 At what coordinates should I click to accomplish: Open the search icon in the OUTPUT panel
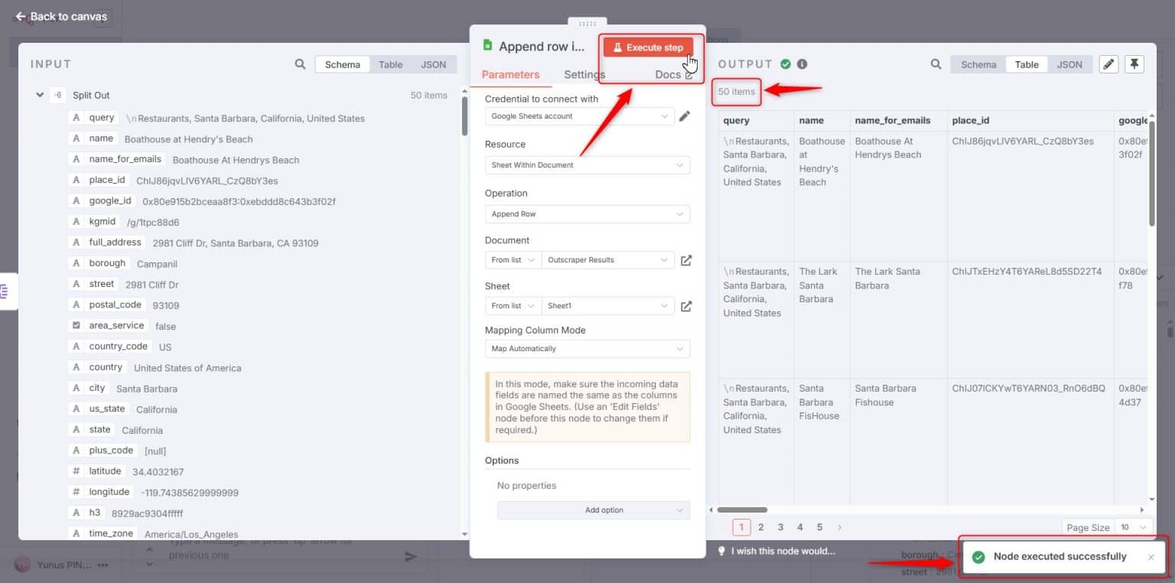[x=935, y=64]
